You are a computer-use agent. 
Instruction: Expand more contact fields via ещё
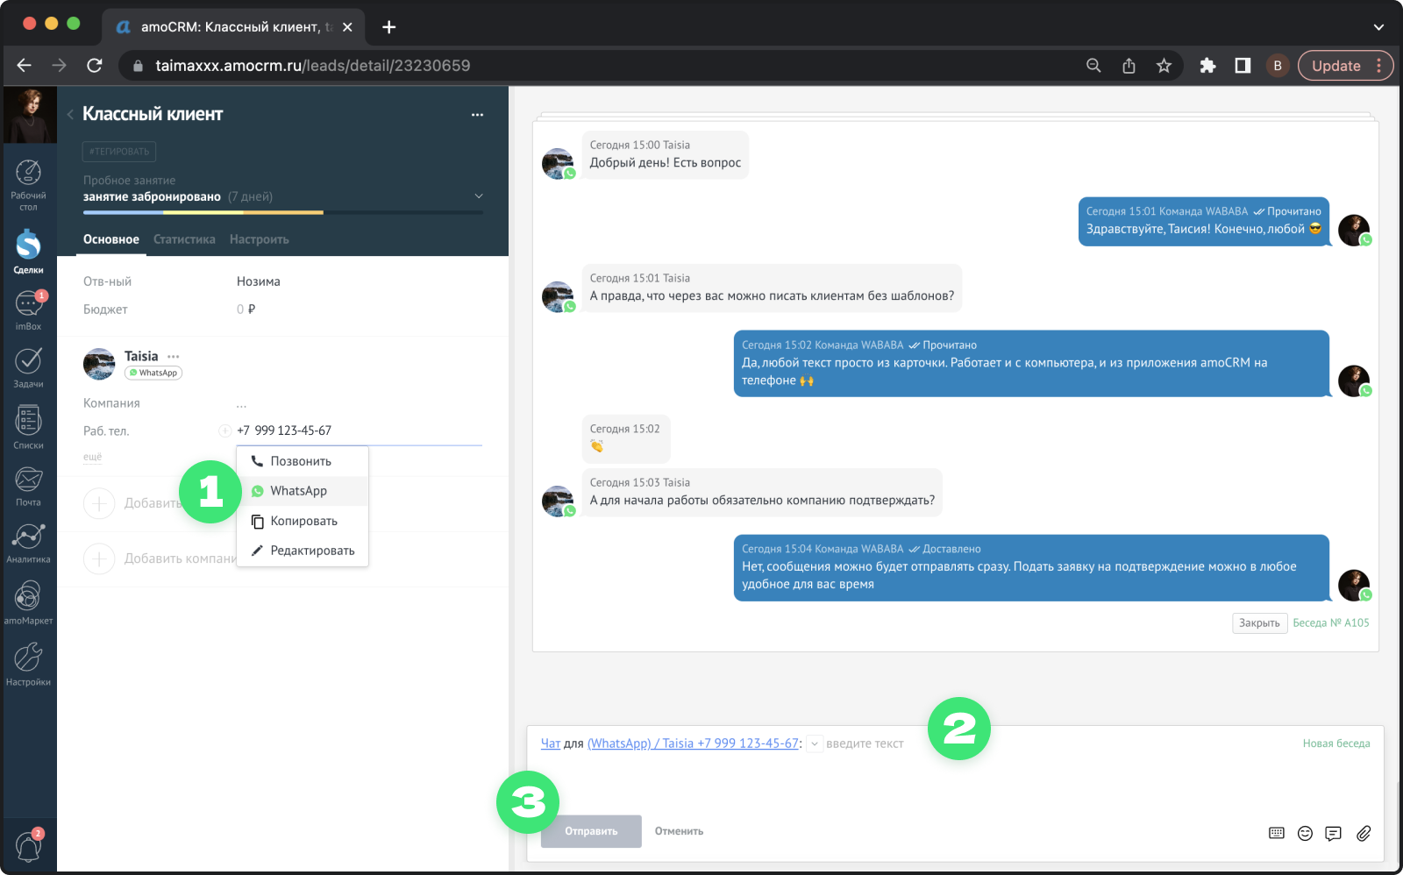point(92,457)
